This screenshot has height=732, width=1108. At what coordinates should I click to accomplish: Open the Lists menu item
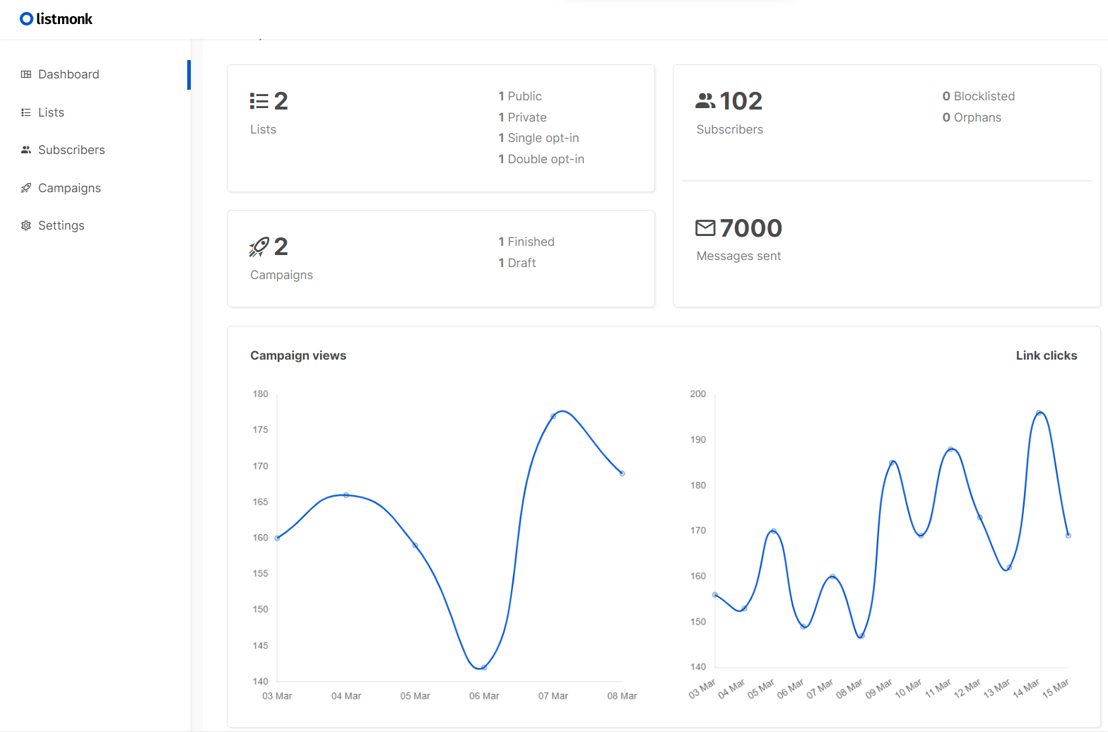(51, 112)
